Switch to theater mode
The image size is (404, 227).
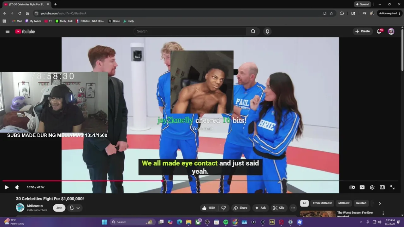382,187
